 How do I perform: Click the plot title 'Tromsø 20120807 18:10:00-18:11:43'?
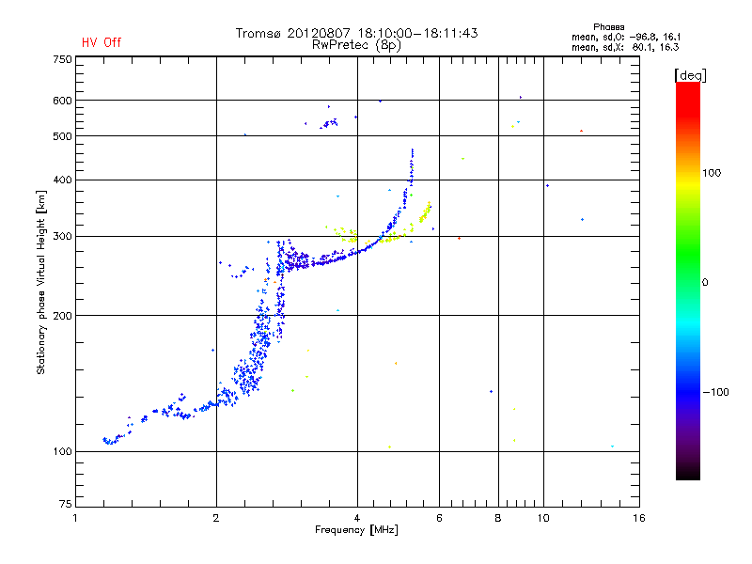(x=356, y=33)
